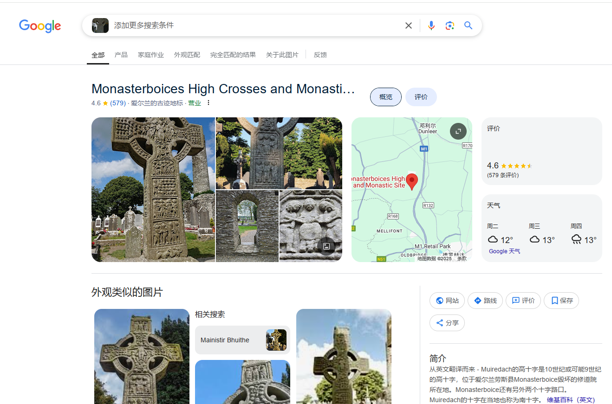Open the 评价 rating card with 4.6 stars
This screenshot has width=612, height=404.
tap(542, 151)
